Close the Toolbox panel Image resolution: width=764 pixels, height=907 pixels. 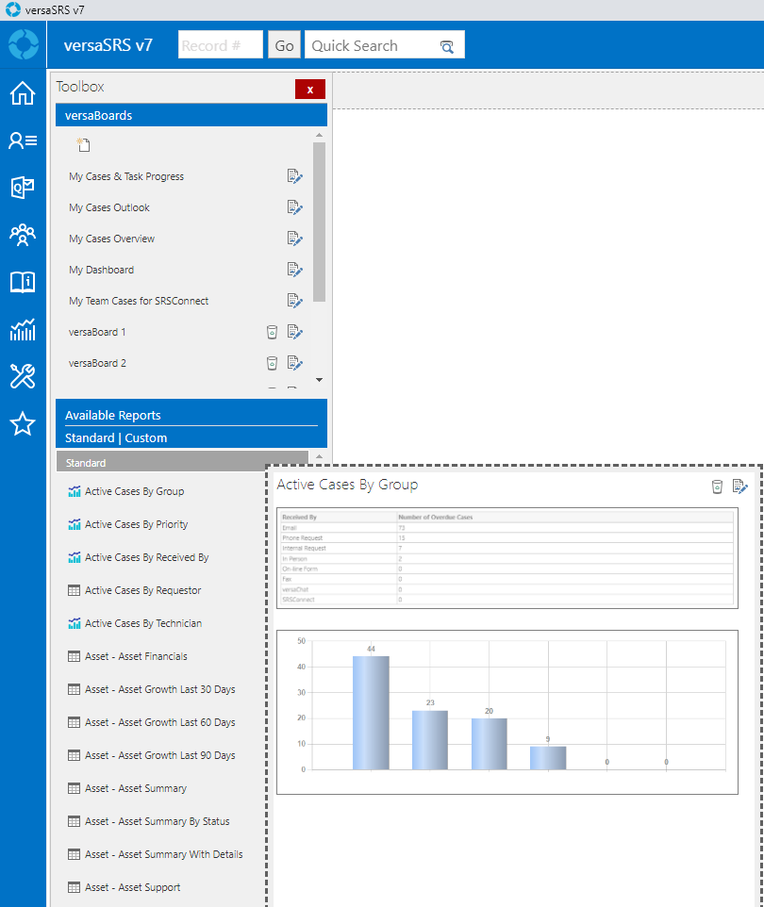[x=310, y=90]
